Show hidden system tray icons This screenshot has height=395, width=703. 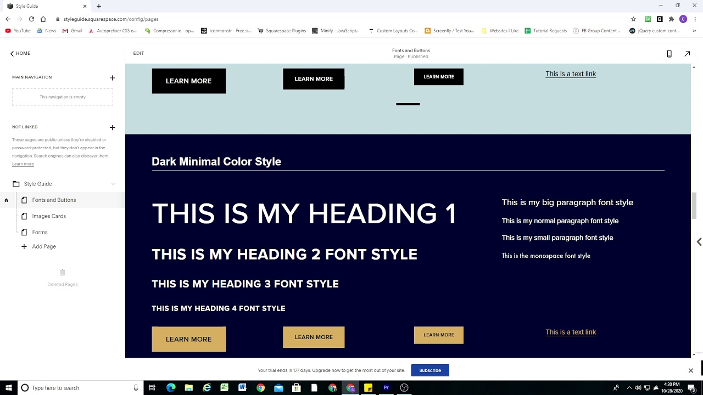(629, 388)
